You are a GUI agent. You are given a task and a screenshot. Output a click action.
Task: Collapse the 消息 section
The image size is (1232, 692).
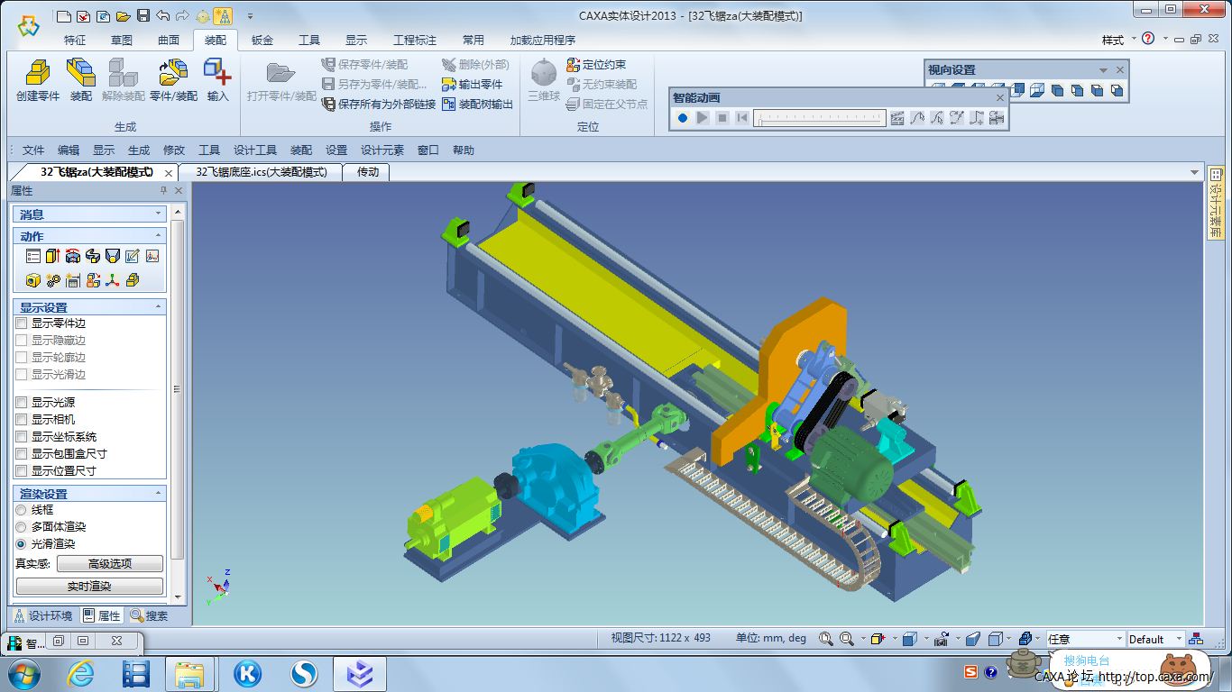point(159,214)
